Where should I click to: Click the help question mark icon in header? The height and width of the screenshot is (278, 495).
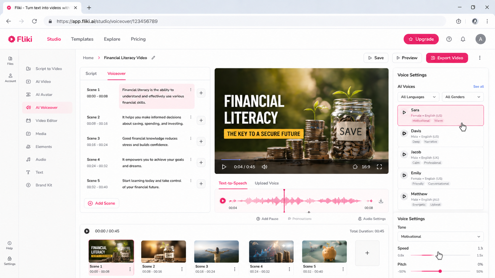coord(449,39)
